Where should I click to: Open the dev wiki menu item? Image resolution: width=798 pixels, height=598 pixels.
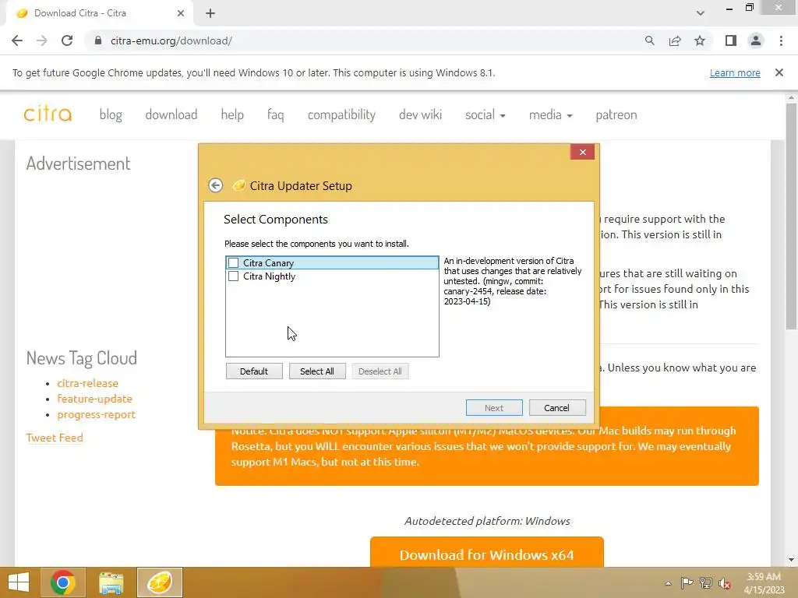420,114
